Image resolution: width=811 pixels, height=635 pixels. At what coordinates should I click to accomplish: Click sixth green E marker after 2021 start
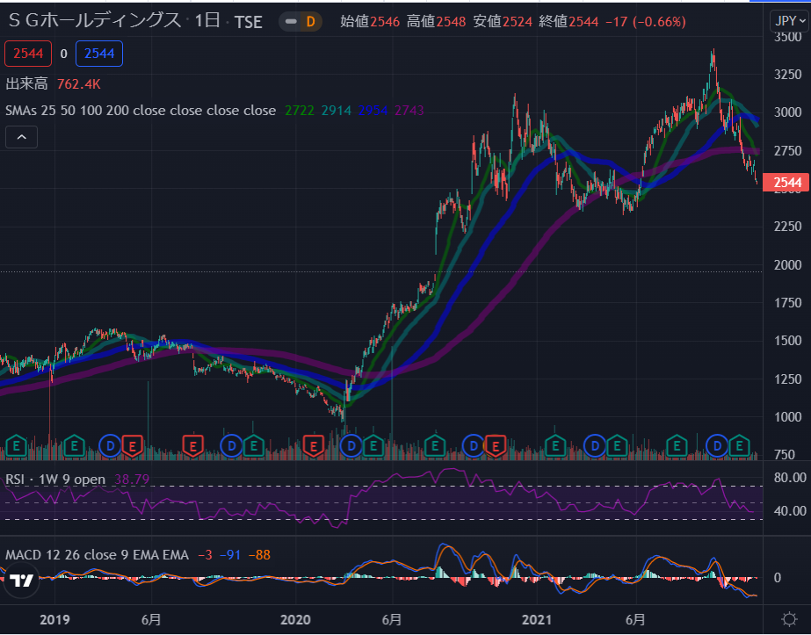[555, 446]
